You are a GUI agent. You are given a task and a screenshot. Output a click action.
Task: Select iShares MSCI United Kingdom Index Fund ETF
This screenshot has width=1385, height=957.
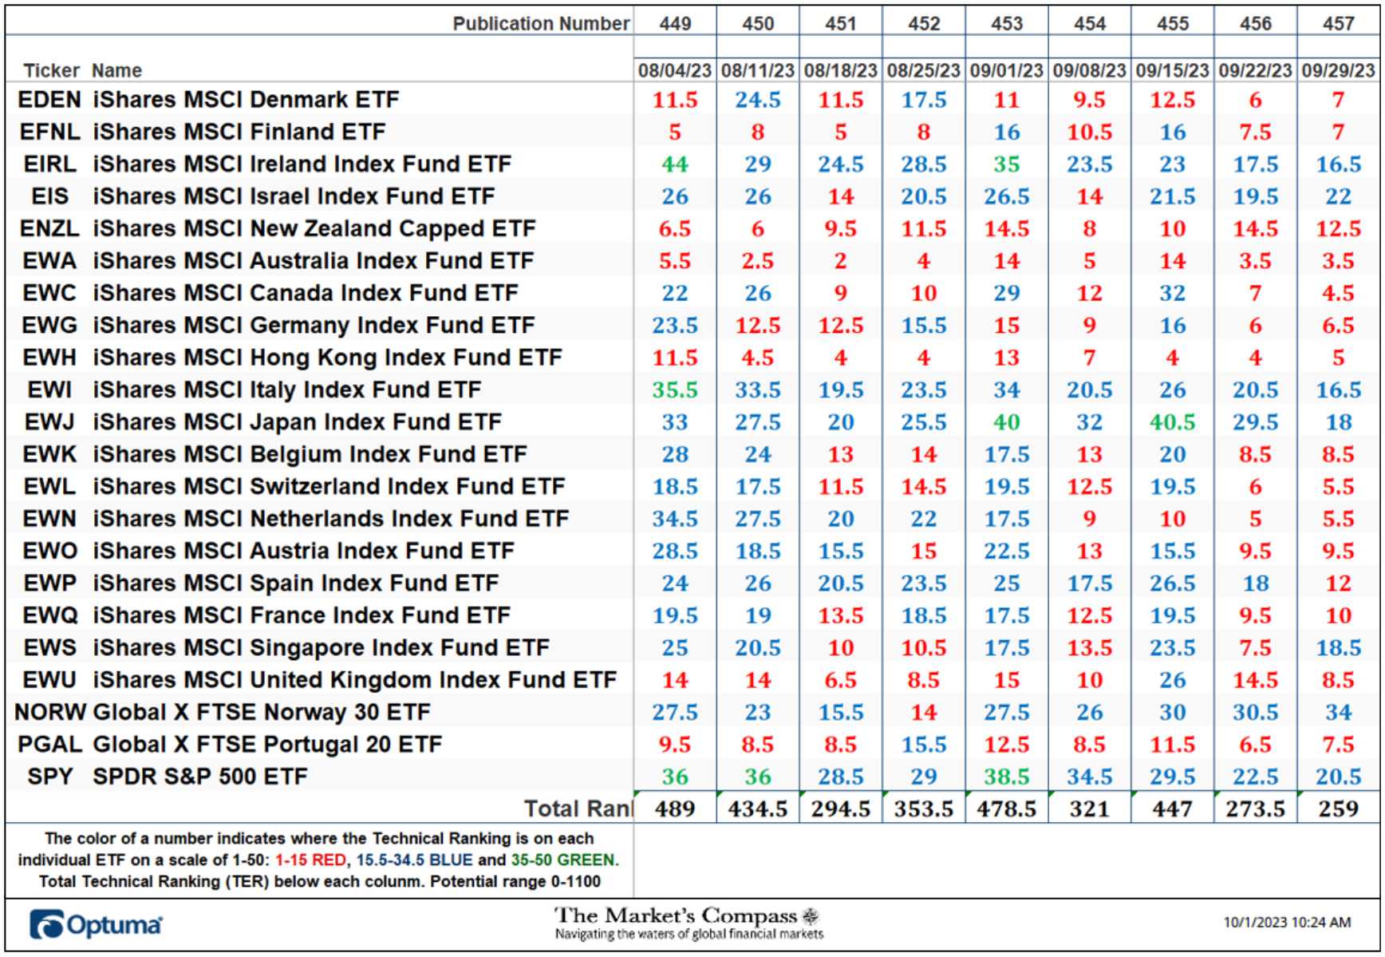tap(355, 680)
